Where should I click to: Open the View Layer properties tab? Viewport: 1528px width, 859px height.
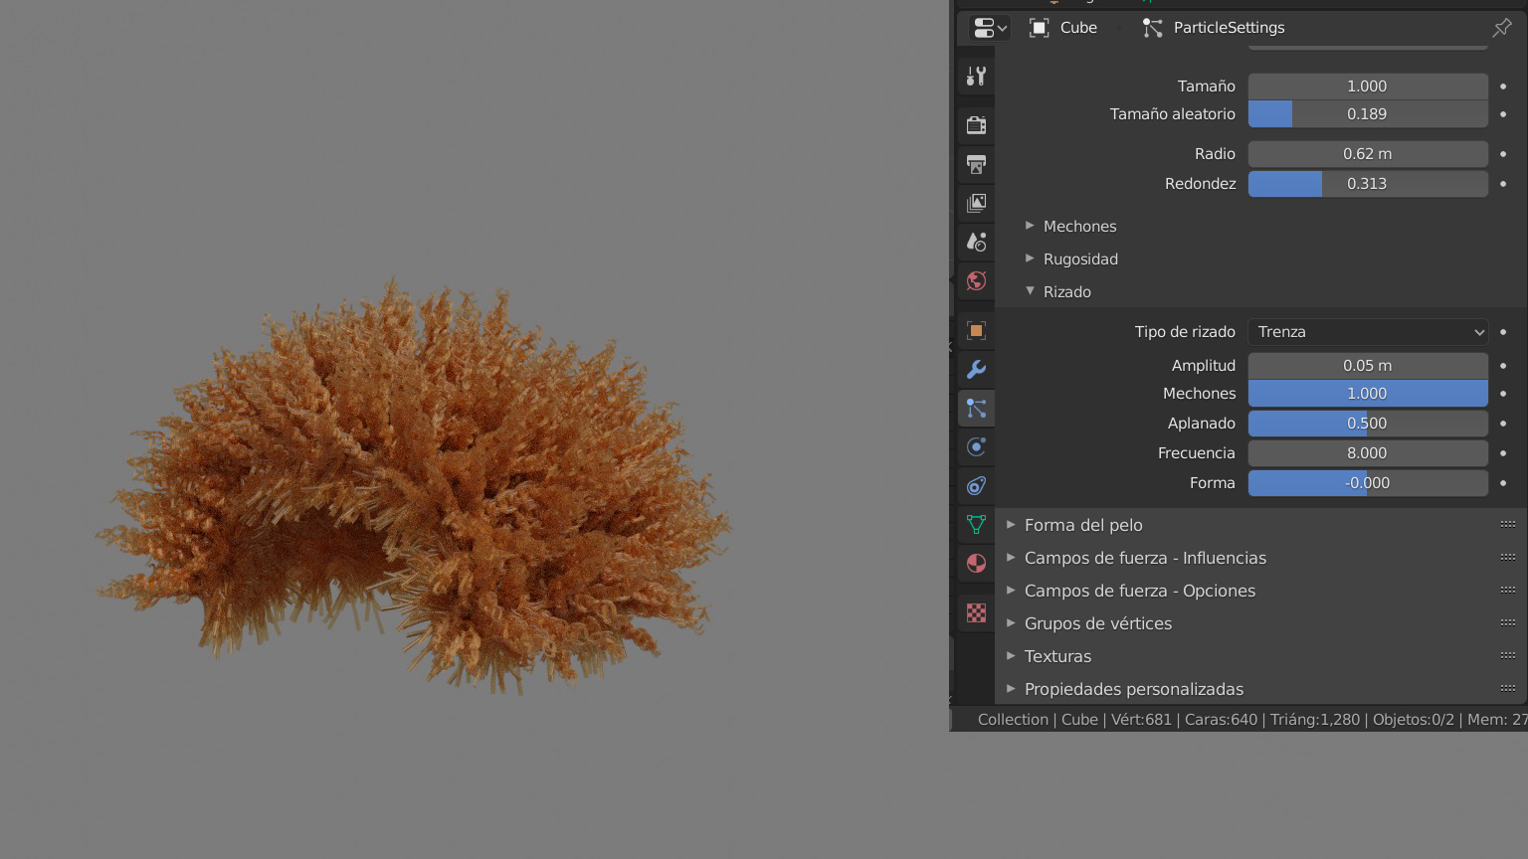pos(976,203)
